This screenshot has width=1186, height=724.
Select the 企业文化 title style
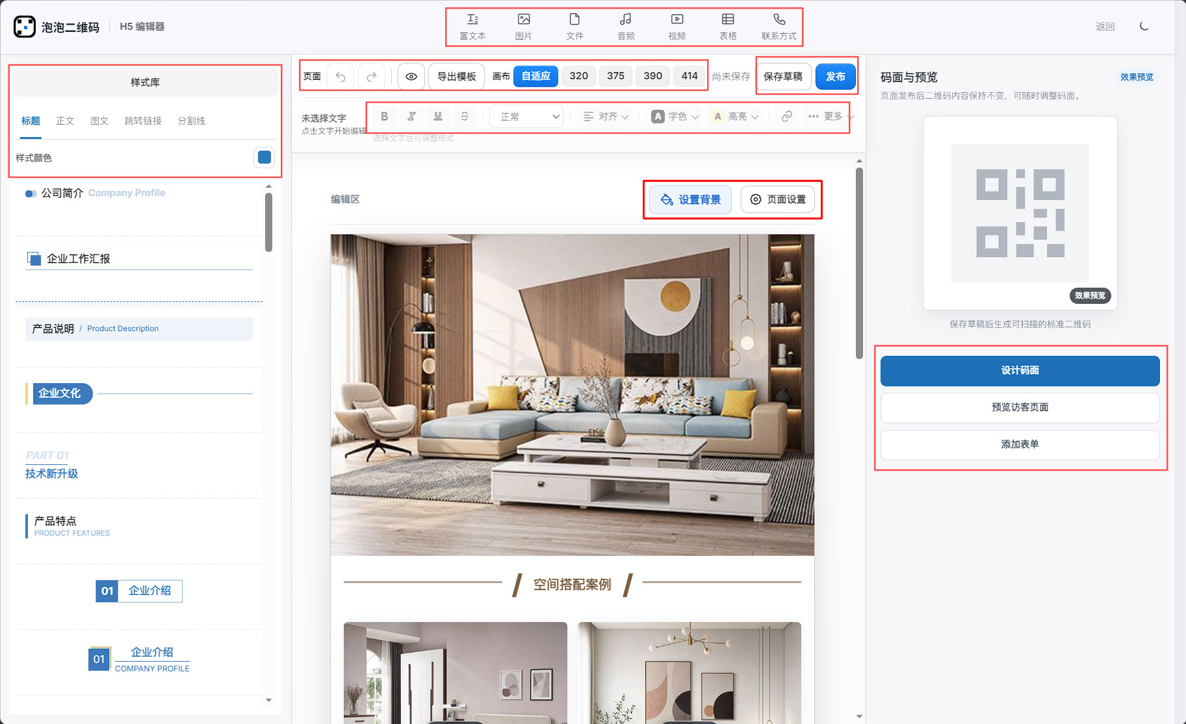[138, 393]
